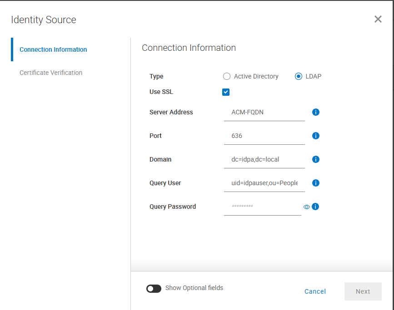Screen dimensions: 394x310
Task: Click the Query User info icon
Action: coord(316,183)
